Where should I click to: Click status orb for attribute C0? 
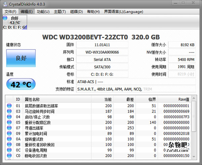[9, 156]
